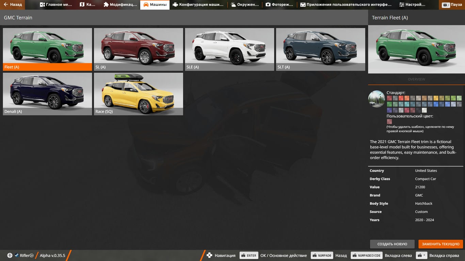Click the Пауза button

[x=452, y=5]
